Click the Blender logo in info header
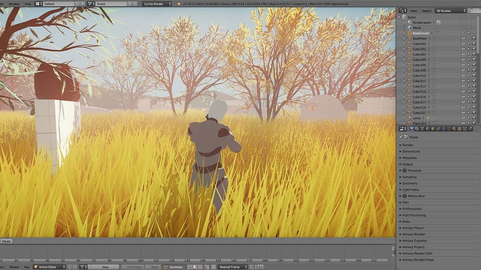The height and width of the screenshot is (270, 481). tap(178, 4)
